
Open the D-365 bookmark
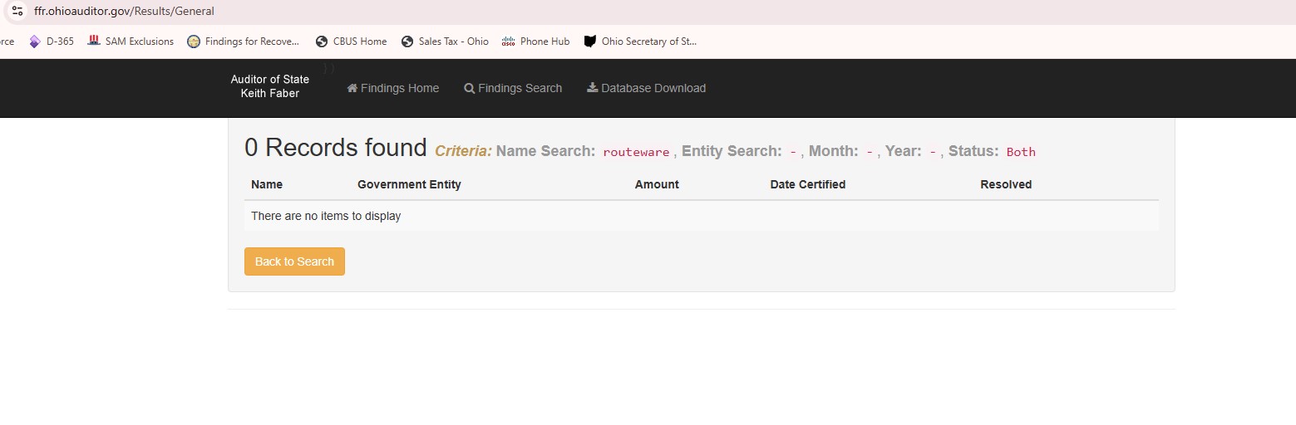(52, 42)
